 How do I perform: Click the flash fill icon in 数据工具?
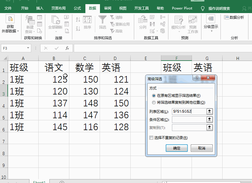152,17
